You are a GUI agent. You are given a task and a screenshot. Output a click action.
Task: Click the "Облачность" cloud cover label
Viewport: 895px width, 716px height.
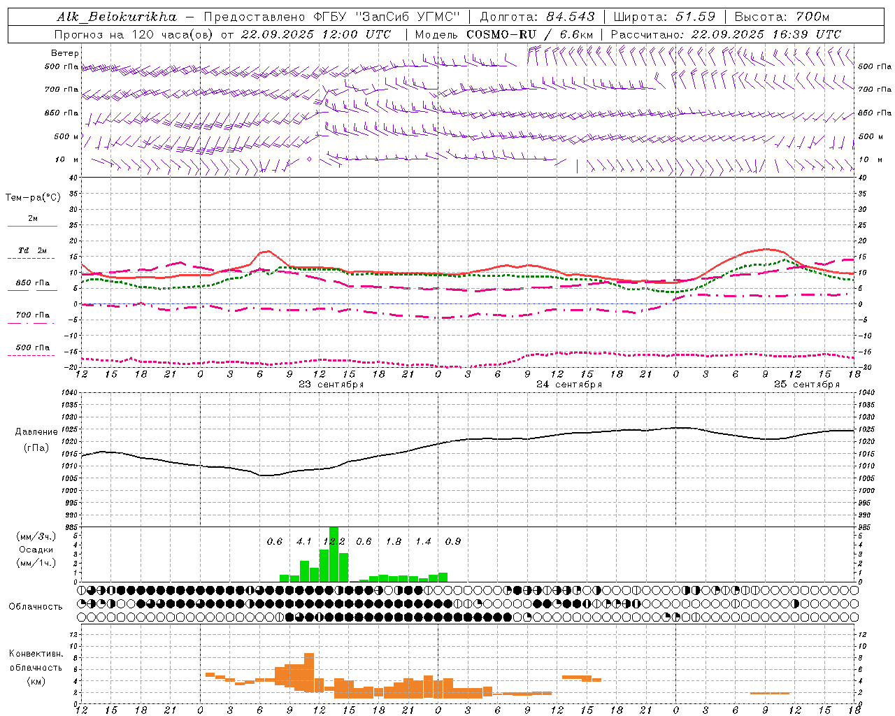coord(36,607)
